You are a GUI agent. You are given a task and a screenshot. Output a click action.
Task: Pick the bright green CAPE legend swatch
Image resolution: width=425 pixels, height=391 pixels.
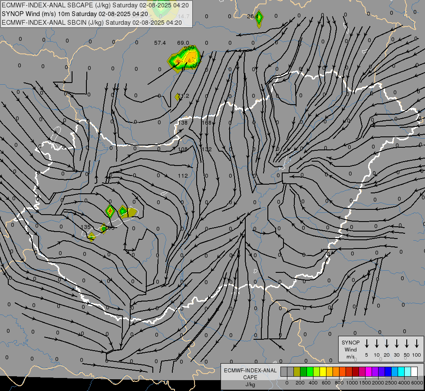click(x=310, y=371)
